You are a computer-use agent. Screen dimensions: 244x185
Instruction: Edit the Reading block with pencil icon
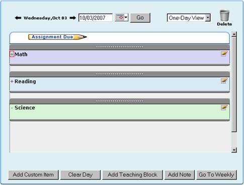(224, 81)
